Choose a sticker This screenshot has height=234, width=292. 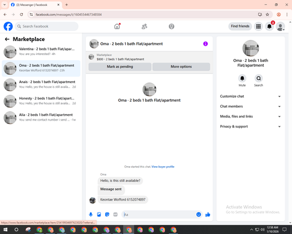click(107, 215)
